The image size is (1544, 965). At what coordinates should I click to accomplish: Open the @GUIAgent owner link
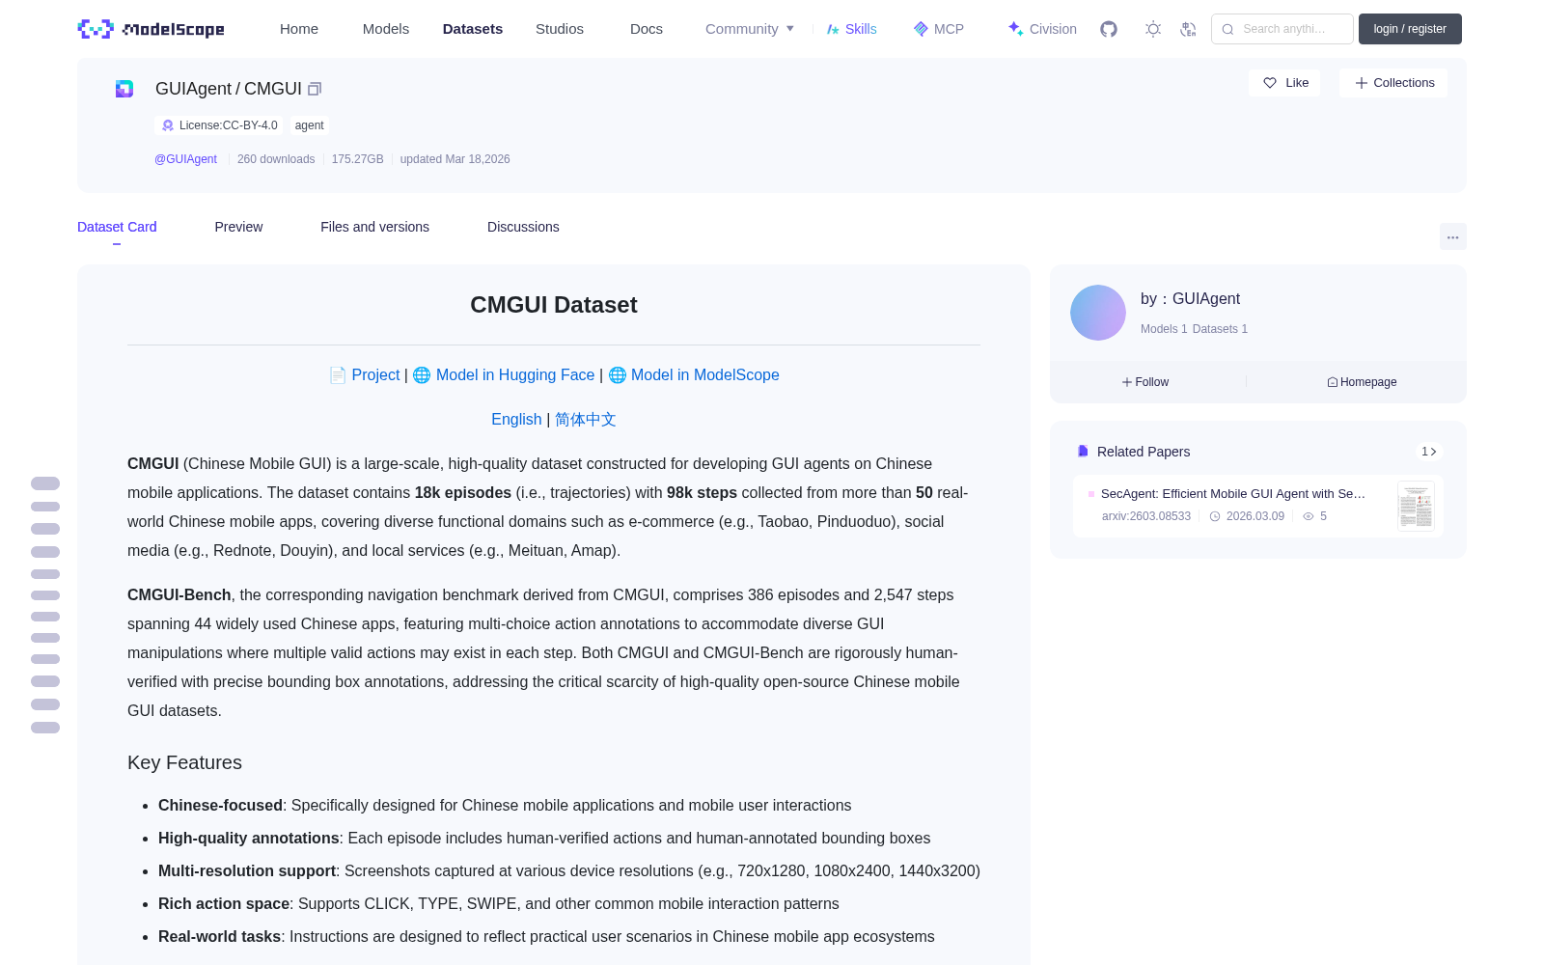tap(185, 159)
